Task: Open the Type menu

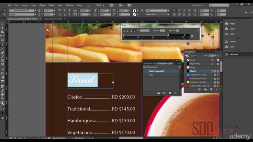Action: point(34,5)
